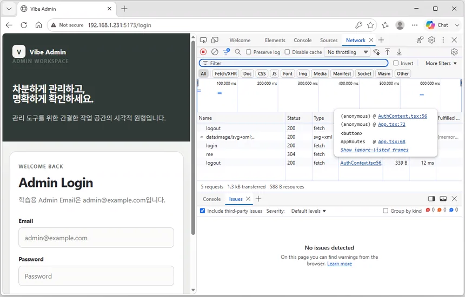Toggle DevTools inspect element picker
This screenshot has width=465, height=297.
coord(203,40)
